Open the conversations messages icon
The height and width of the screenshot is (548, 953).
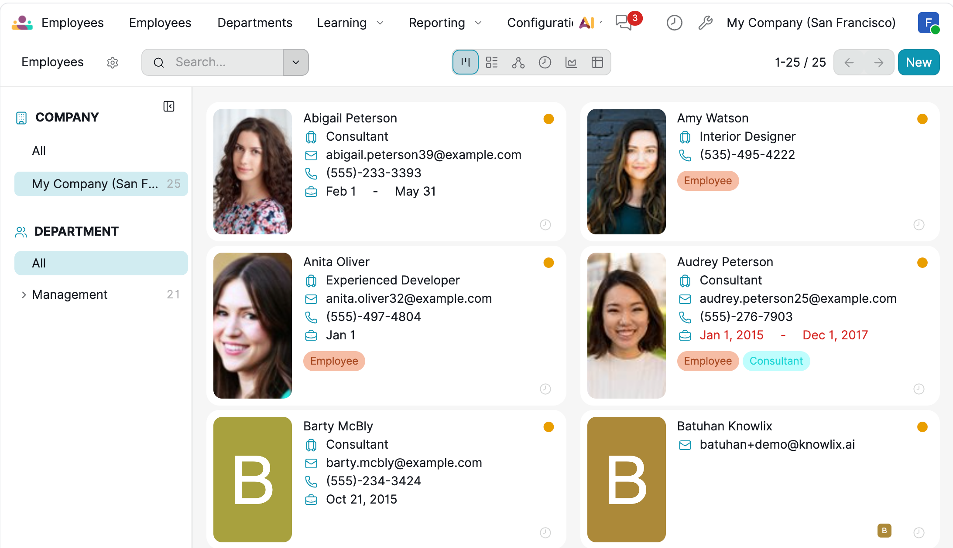[x=624, y=23]
